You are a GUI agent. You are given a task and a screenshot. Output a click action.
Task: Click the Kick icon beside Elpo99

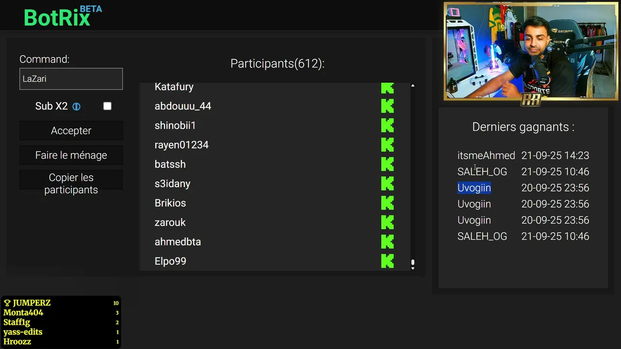tap(387, 261)
